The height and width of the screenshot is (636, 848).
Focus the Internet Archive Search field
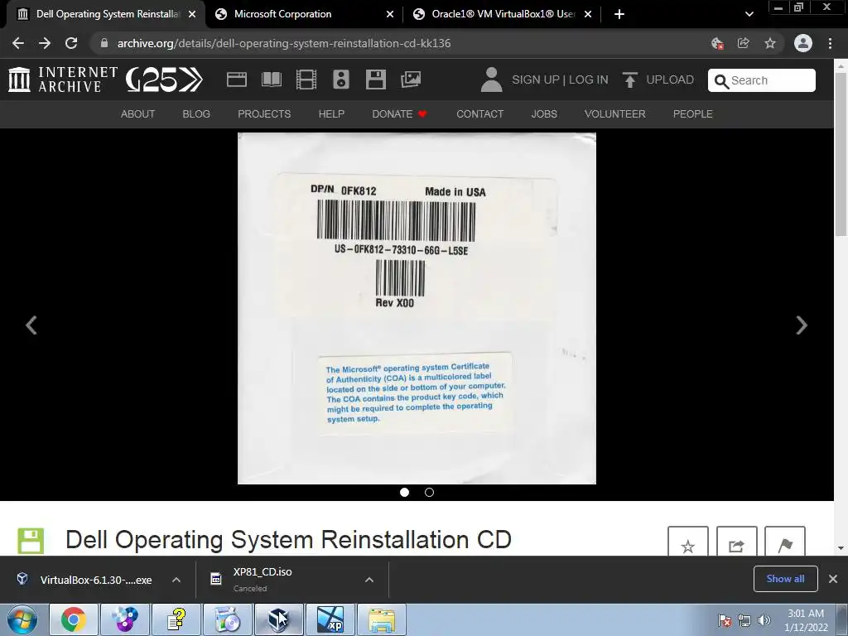click(x=762, y=80)
